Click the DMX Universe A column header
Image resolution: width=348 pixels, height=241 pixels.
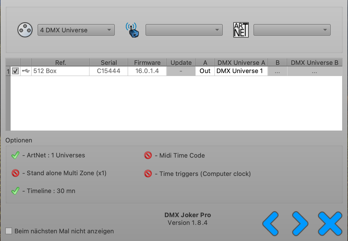click(241, 62)
